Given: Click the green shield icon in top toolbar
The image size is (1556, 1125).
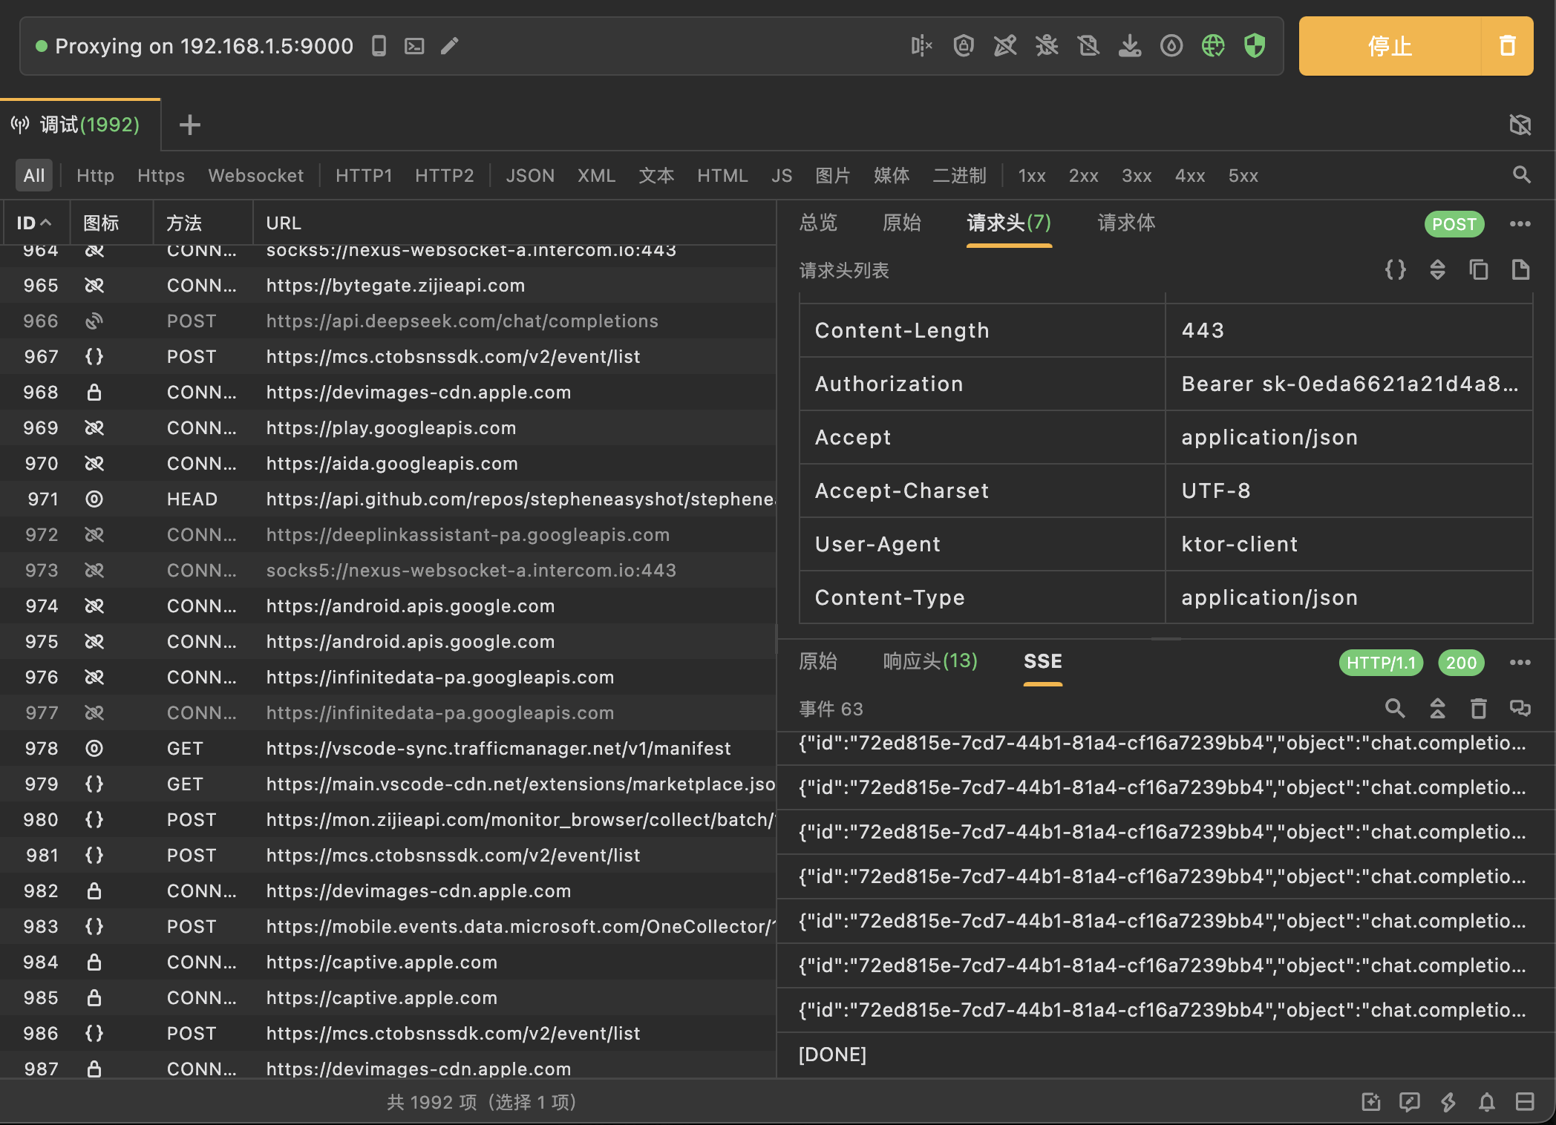Looking at the screenshot, I should (1255, 46).
